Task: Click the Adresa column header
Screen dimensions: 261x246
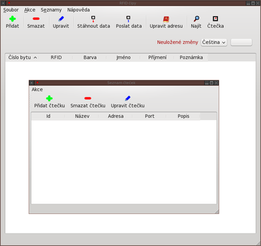Action: pos(115,116)
